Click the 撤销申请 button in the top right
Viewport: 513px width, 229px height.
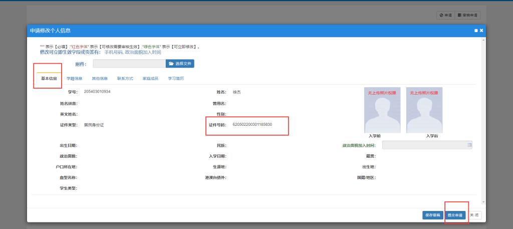coord(466,16)
